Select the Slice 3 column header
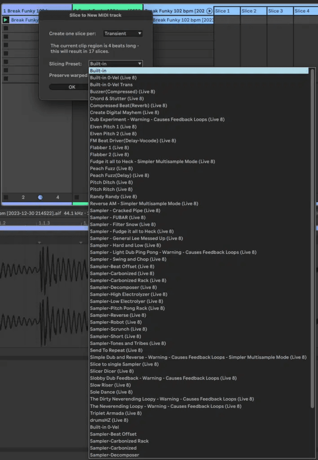Screen dimensions: 318x460 280,11
